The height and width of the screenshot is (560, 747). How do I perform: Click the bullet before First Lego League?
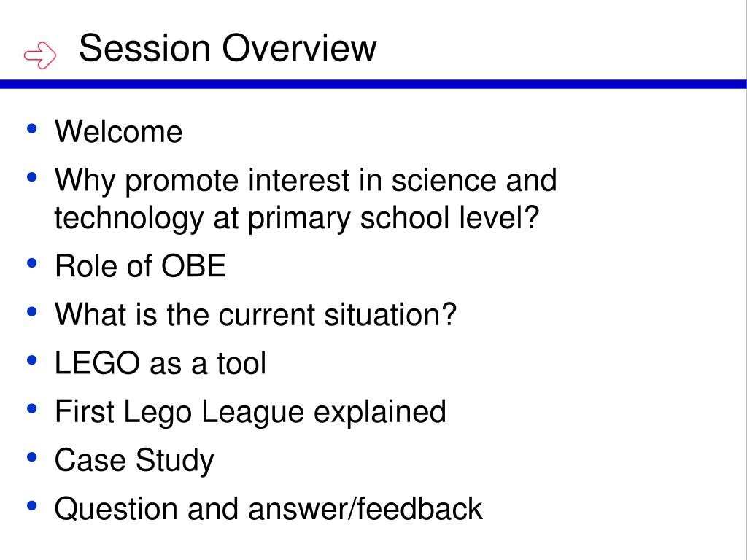[x=32, y=408]
